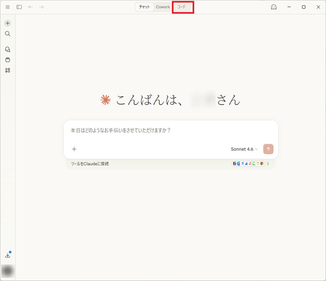
Task: Start a new chat with the plus icon in the sidebar
Action: (8, 23)
